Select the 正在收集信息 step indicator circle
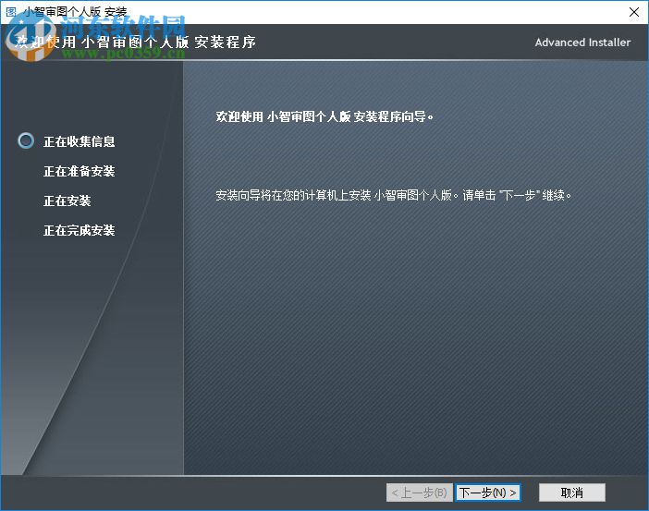This screenshot has width=649, height=511. tap(26, 140)
